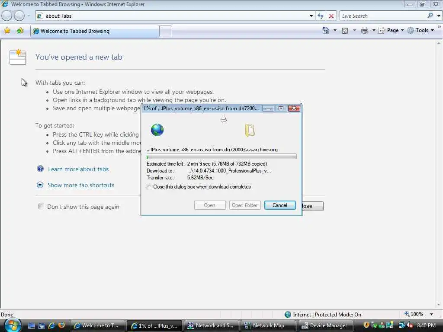Check Don't show this page again

41,207
